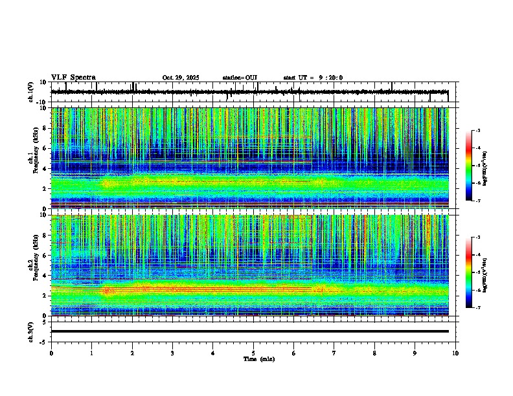Click the upper color scale bar
Screen dimensions: 513x396
[x=469, y=165]
